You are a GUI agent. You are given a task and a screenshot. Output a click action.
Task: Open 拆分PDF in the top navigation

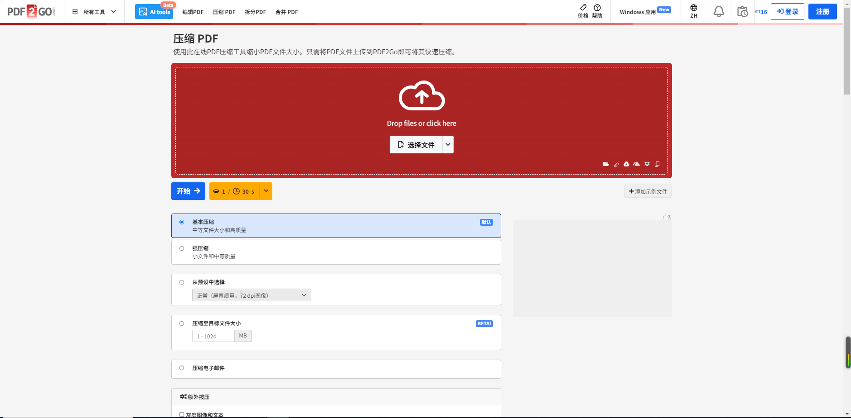tap(255, 12)
